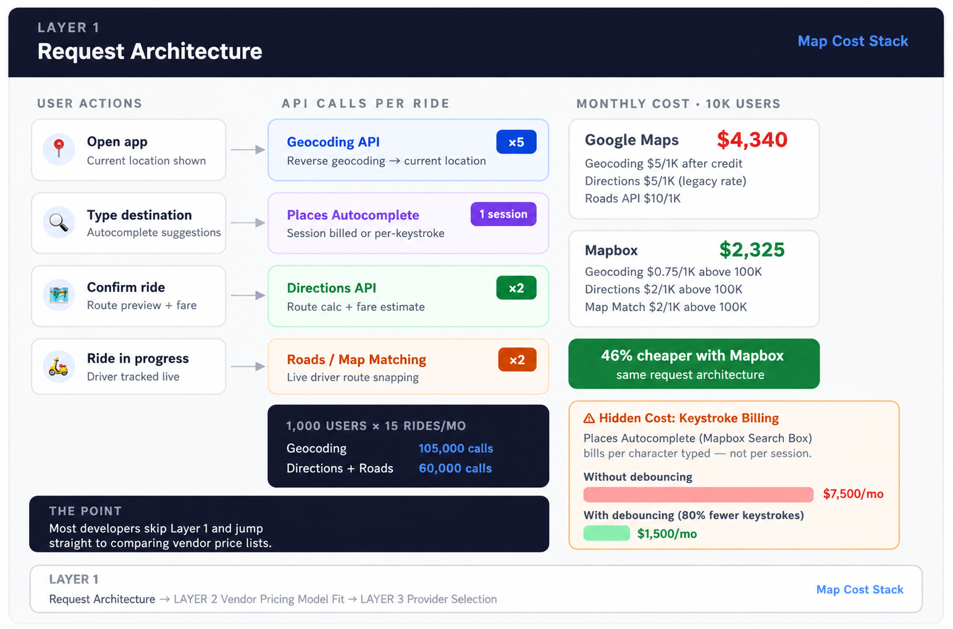Click the $1,500/mo cost label
Screen dimensions: 953x629
point(667,534)
